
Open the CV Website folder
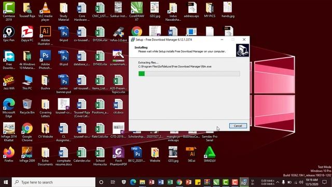tap(45, 130)
